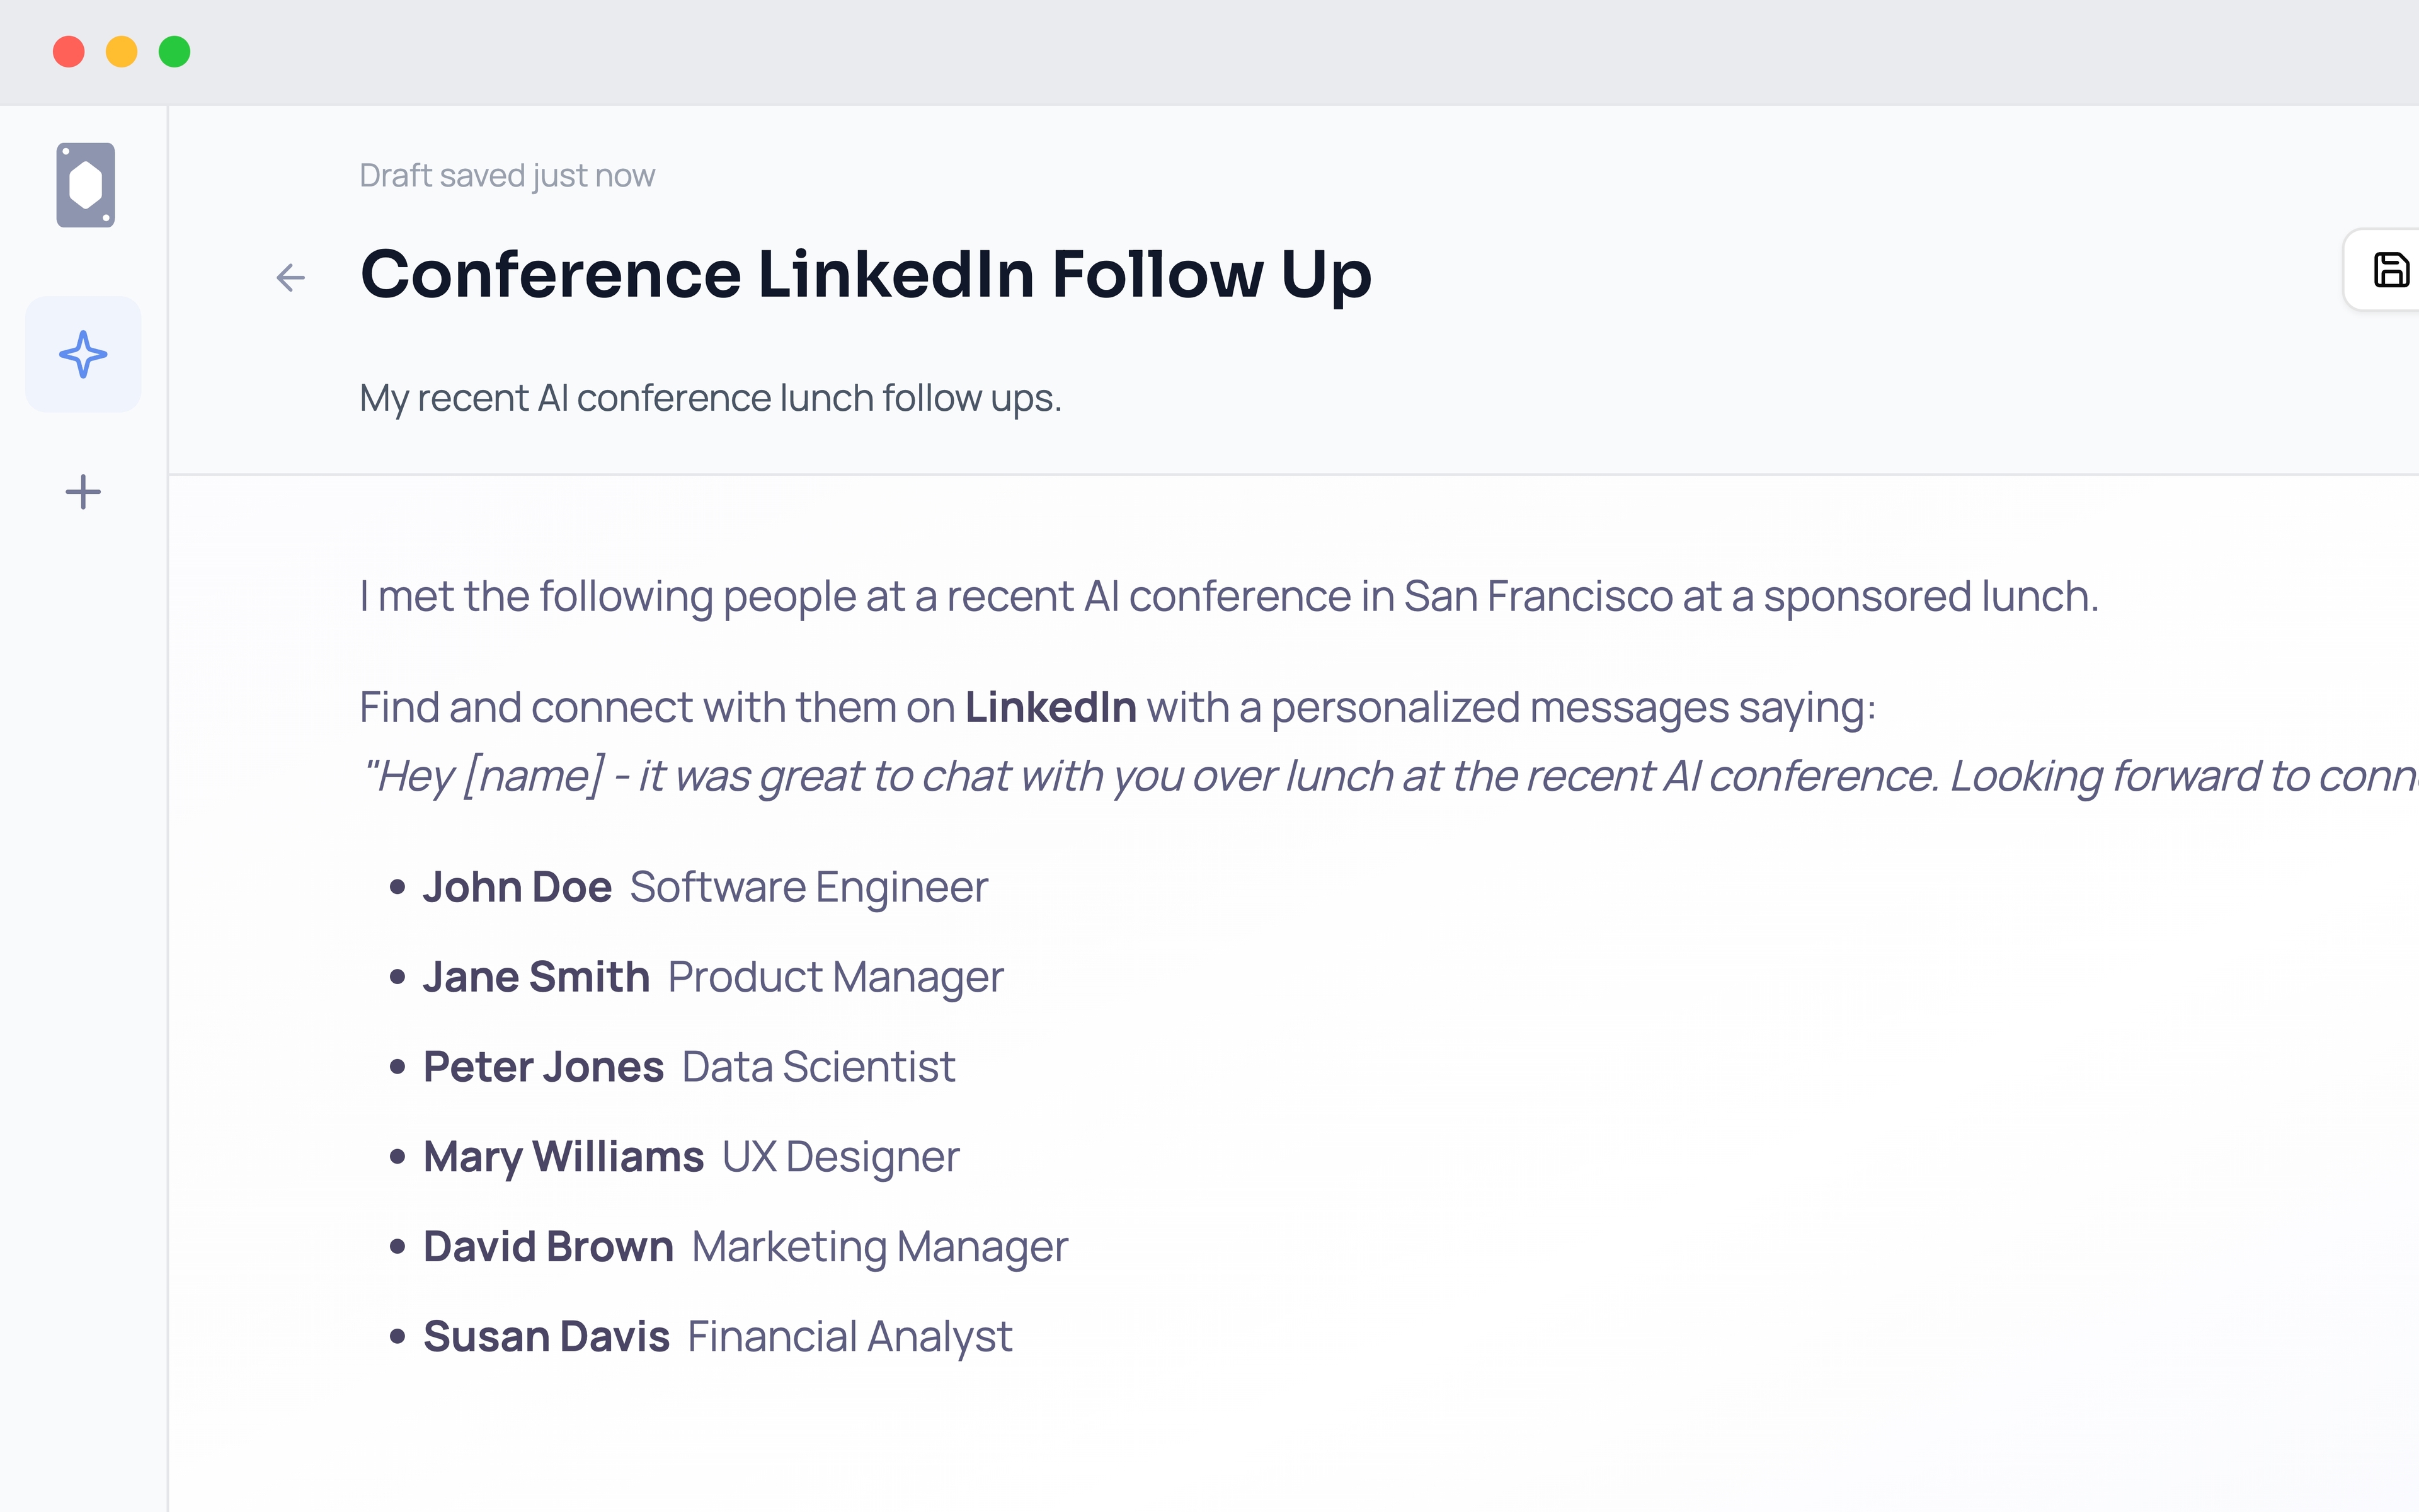Click the Mary Williams UX Designer entry
Image resolution: width=2419 pixels, height=1512 pixels.
[x=690, y=1157]
